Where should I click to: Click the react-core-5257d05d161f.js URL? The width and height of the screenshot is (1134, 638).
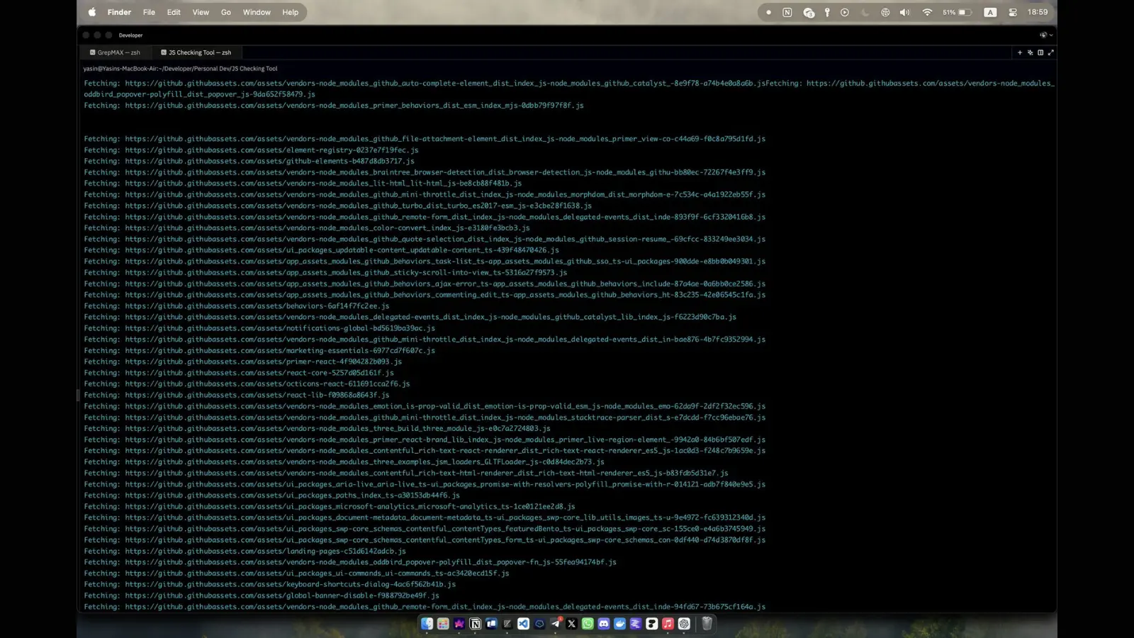(x=259, y=373)
